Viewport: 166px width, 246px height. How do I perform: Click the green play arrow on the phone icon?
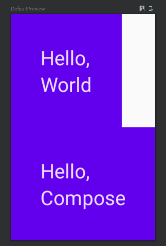point(152,10)
